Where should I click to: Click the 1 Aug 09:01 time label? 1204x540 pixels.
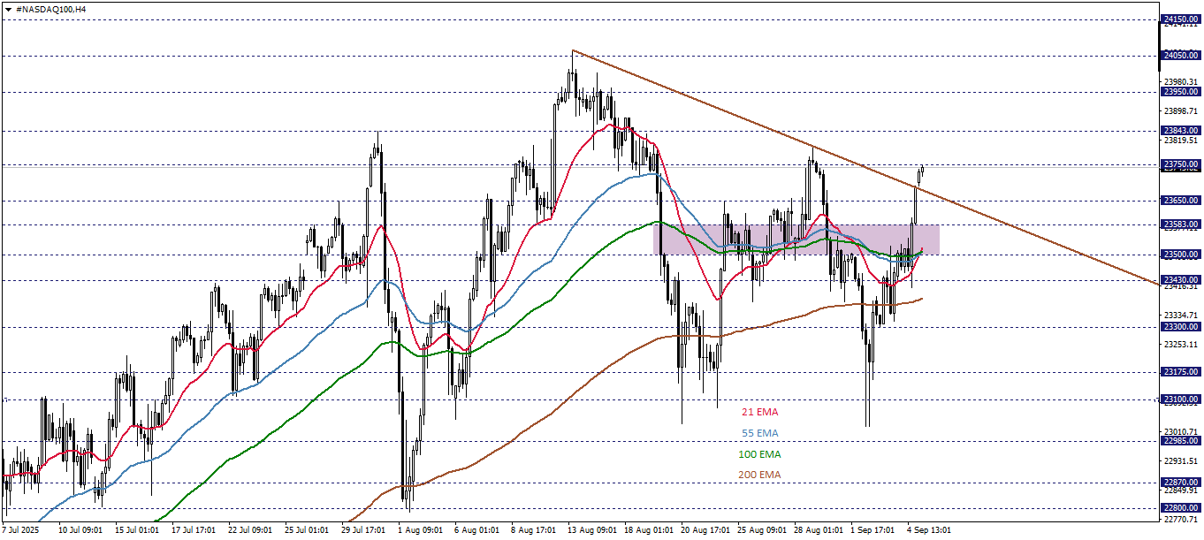tap(419, 530)
